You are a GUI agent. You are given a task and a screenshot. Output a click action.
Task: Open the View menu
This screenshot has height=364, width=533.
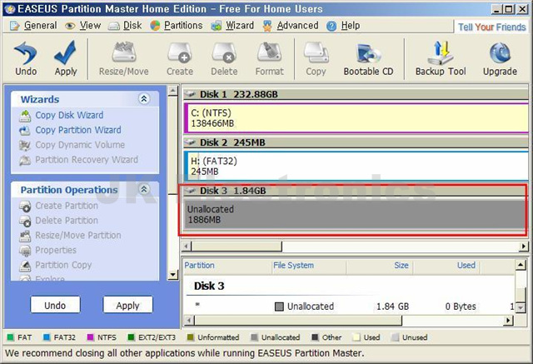[83, 26]
